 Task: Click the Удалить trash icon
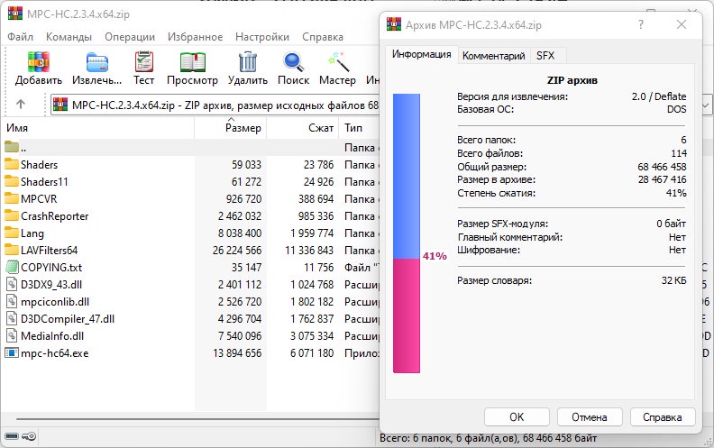tap(248, 62)
